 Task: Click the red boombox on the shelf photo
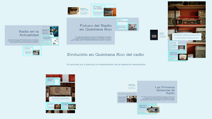(x=189, y=22)
